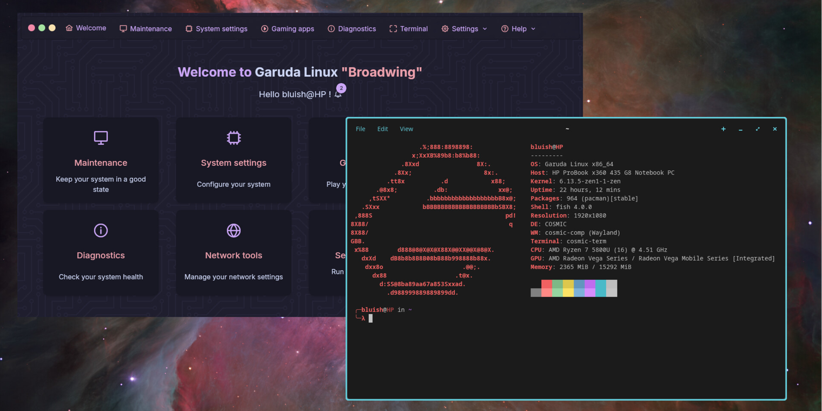Select the play icon next to Gaming apps
Image resolution: width=822 pixels, height=411 pixels.
pyautogui.click(x=265, y=28)
